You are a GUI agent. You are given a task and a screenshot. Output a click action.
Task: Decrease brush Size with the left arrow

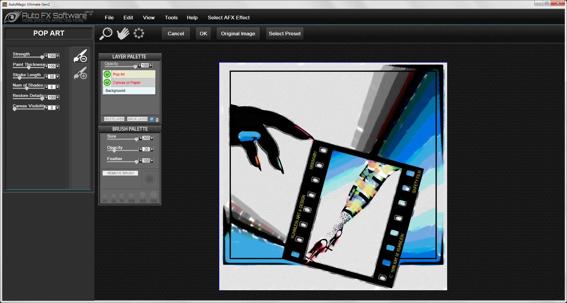tap(140, 138)
